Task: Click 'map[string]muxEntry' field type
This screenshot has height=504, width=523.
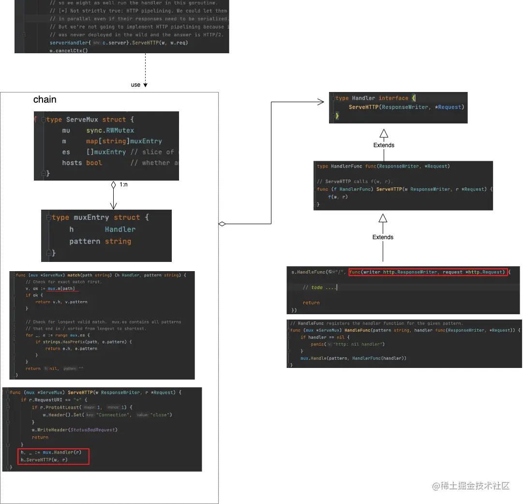Action: click(124, 141)
